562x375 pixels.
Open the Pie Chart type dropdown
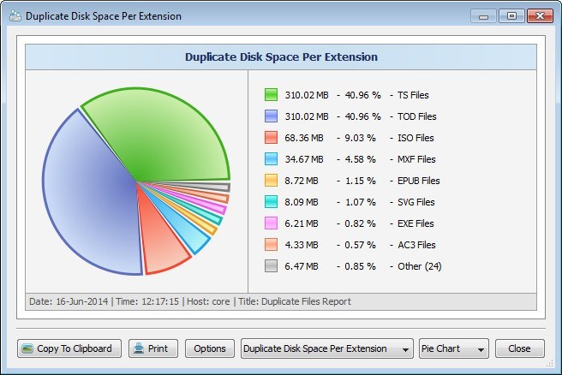click(453, 348)
